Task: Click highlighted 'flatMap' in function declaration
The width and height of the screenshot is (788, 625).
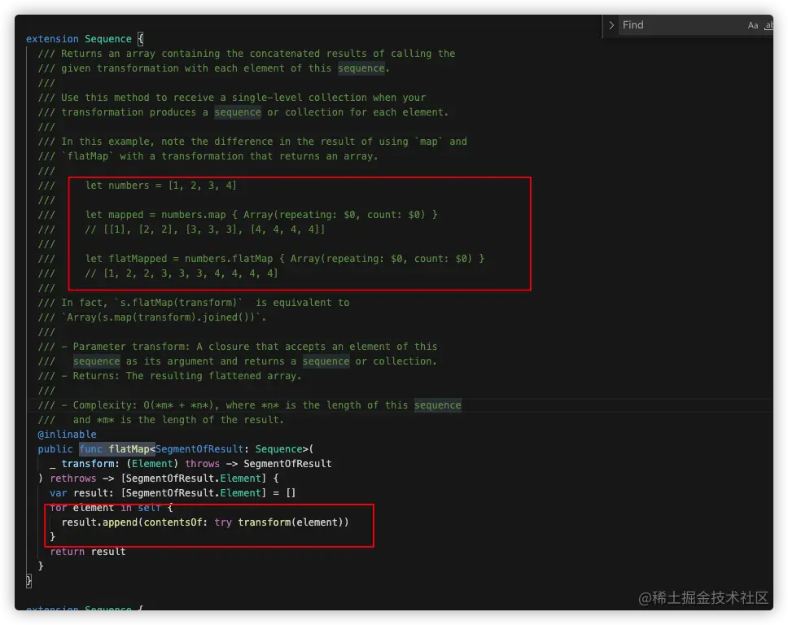Action: point(129,449)
